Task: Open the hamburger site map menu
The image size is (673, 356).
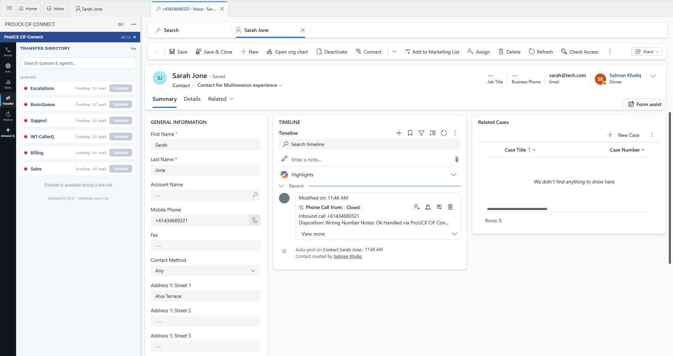Action: click(9, 8)
